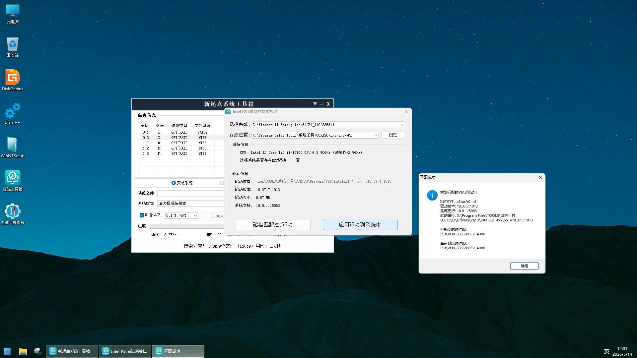Screen dimensions: 637x358
Task: Close the 匹配成功 dialog with X
Action: click(x=540, y=177)
